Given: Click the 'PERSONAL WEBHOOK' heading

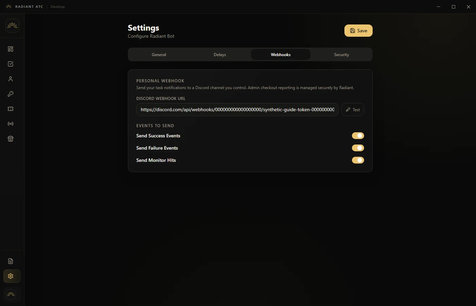Looking at the screenshot, I should (160, 81).
